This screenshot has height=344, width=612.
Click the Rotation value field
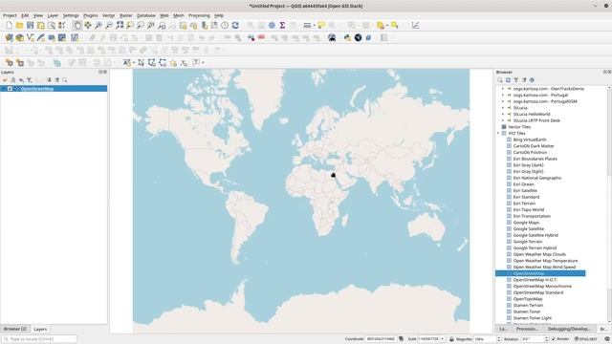pyautogui.click(x=533, y=339)
